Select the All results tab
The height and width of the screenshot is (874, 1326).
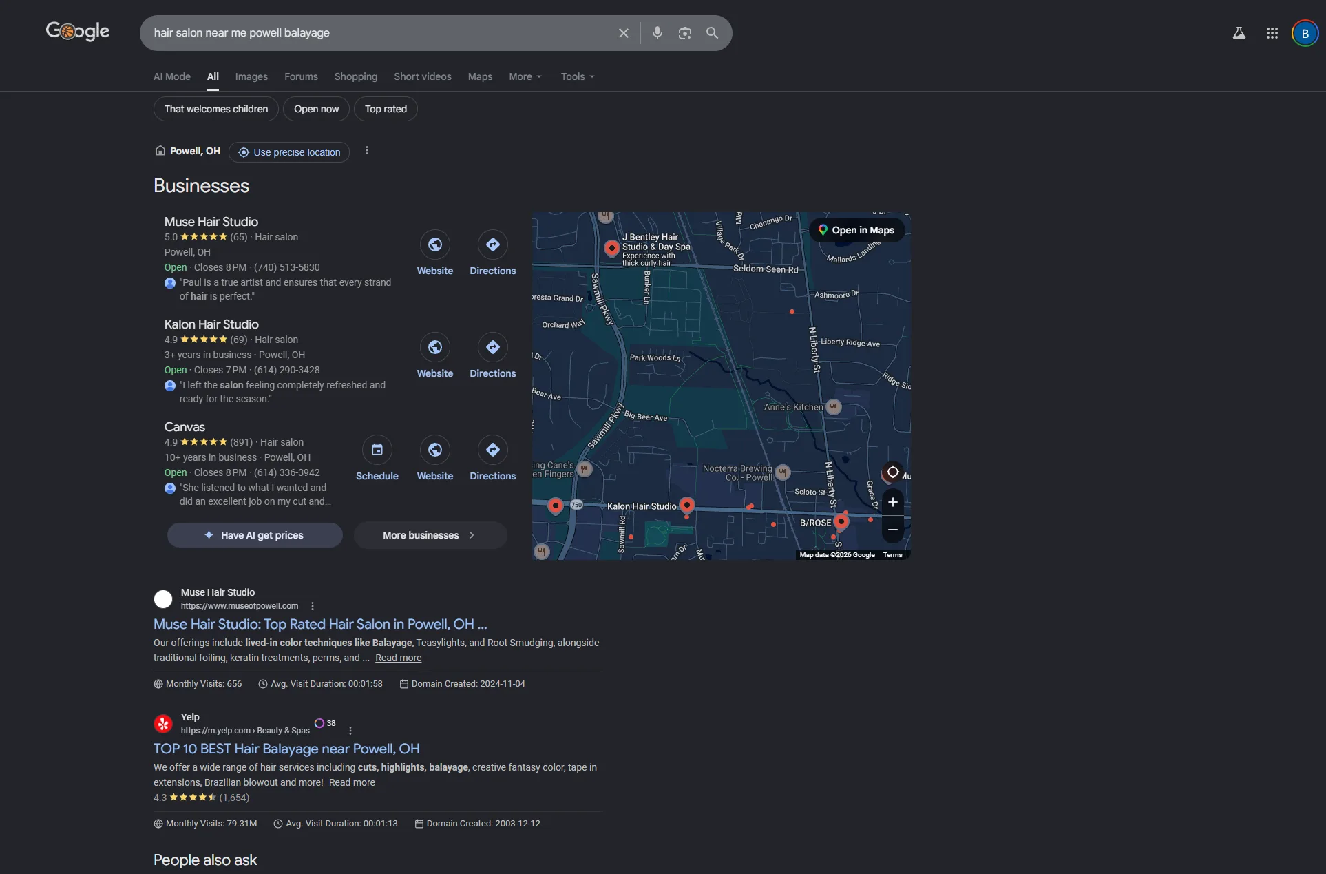point(213,76)
